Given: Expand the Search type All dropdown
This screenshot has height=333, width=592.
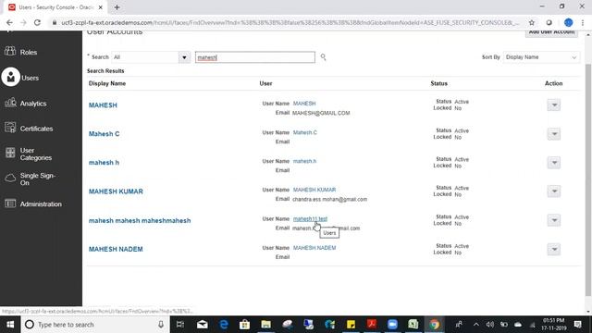Looking at the screenshot, I should pos(184,57).
